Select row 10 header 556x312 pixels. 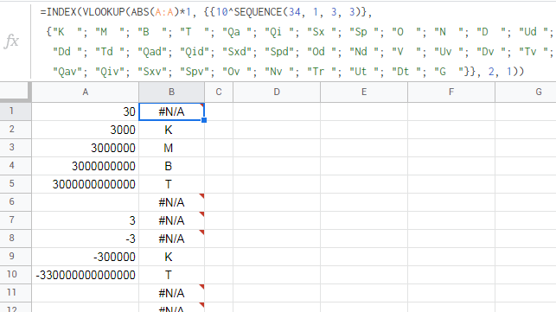point(12,275)
